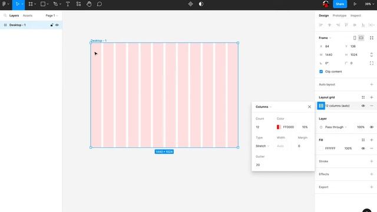
Task: Click the Create component icon
Action: pos(190,4)
